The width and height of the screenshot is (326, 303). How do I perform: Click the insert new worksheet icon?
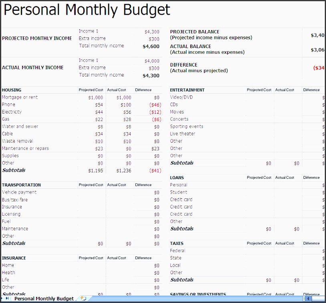(x=83, y=299)
